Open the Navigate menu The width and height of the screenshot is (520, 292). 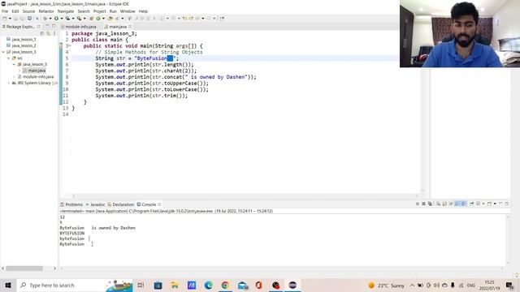(x=66, y=11)
